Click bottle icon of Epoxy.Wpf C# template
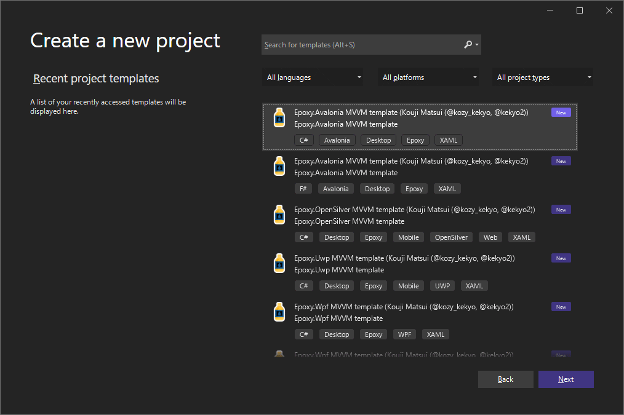The width and height of the screenshot is (624, 415). (279, 312)
